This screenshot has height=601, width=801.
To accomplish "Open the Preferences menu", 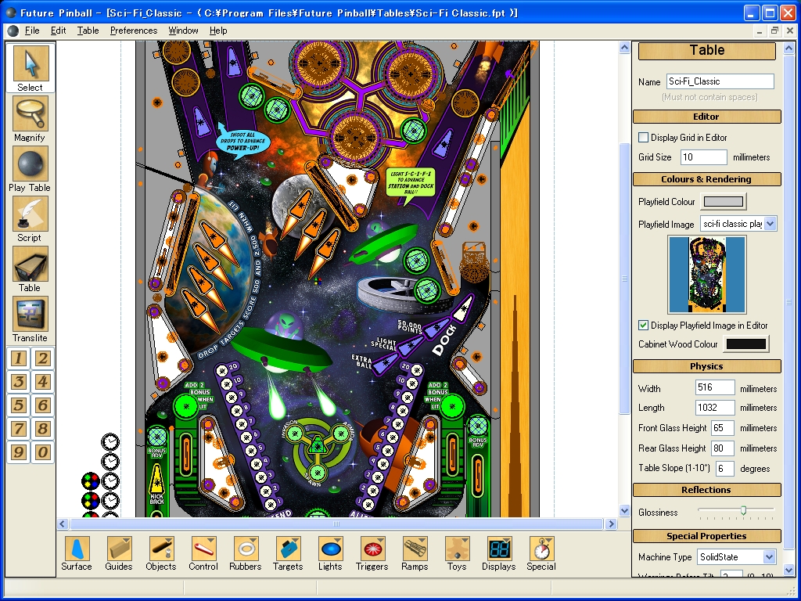I will (x=134, y=31).
